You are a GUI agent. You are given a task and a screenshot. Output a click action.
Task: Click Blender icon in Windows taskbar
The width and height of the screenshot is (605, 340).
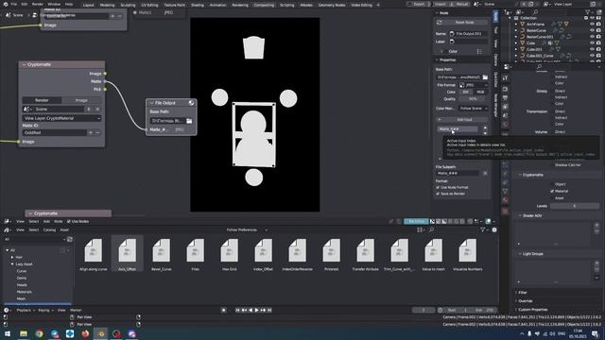click(x=101, y=333)
